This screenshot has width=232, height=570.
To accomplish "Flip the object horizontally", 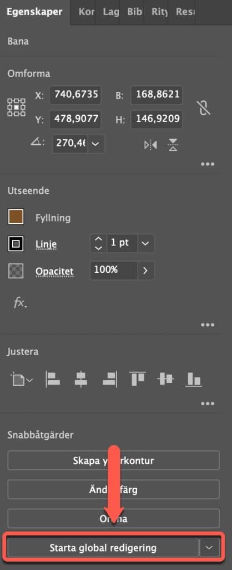I will pyautogui.click(x=150, y=145).
